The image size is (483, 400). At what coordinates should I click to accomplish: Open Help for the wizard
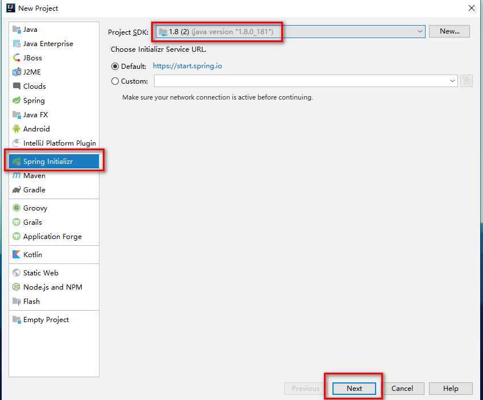click(451, 388)
